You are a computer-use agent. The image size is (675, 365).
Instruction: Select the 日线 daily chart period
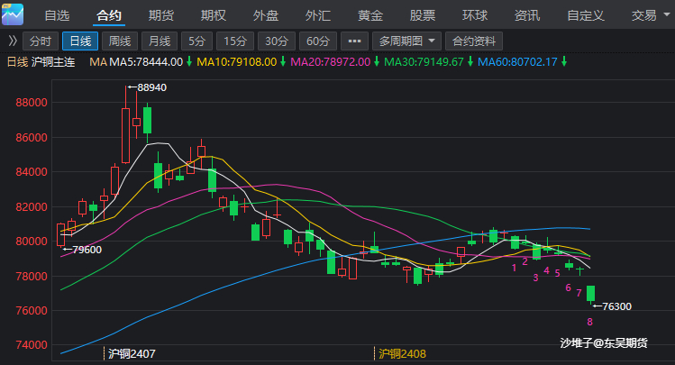click(x=80, y=41)
